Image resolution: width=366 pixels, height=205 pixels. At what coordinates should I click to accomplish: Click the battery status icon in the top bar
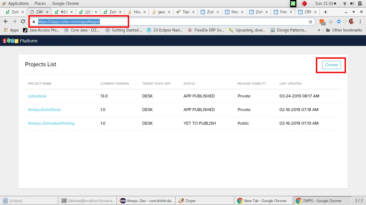coord(360,3)
